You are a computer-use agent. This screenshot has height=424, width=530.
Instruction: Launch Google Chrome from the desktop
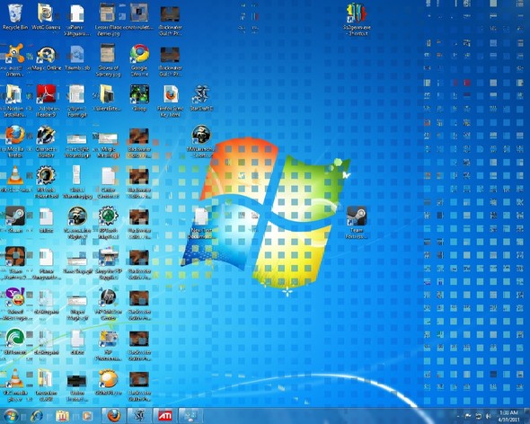tap(139, 60)
